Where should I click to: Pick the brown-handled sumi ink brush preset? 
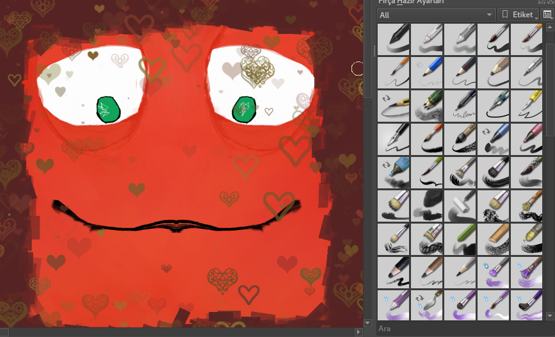(460, 139)
